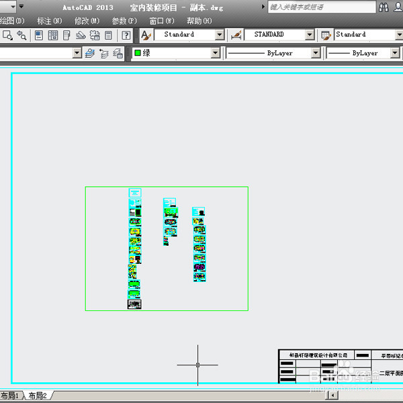Click the horizontal scrollbar left arrow
The image size is (403, 403).
tap(333, 396)
